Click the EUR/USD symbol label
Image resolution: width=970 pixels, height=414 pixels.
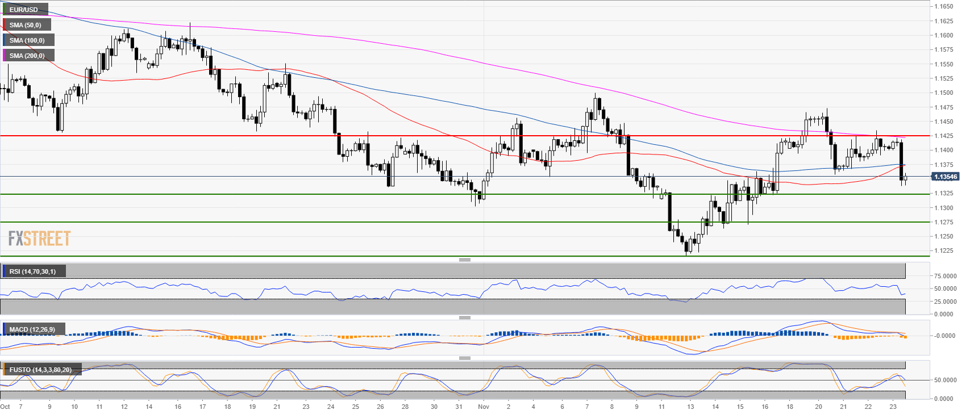tap(24, 10)
